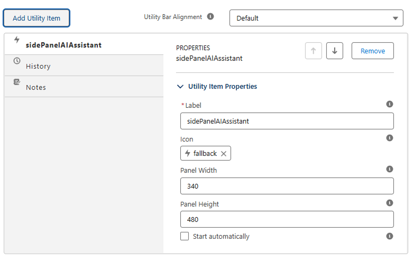Click the Panel Height info icon

390,203
